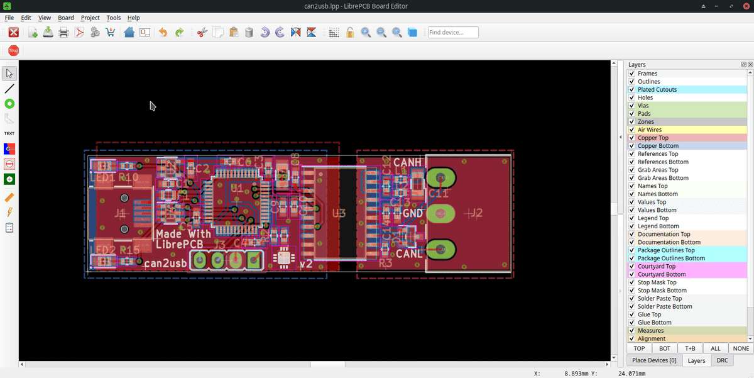Select the Via placement tool
Viewport: 754px width, 378px height.
(9, 104)
